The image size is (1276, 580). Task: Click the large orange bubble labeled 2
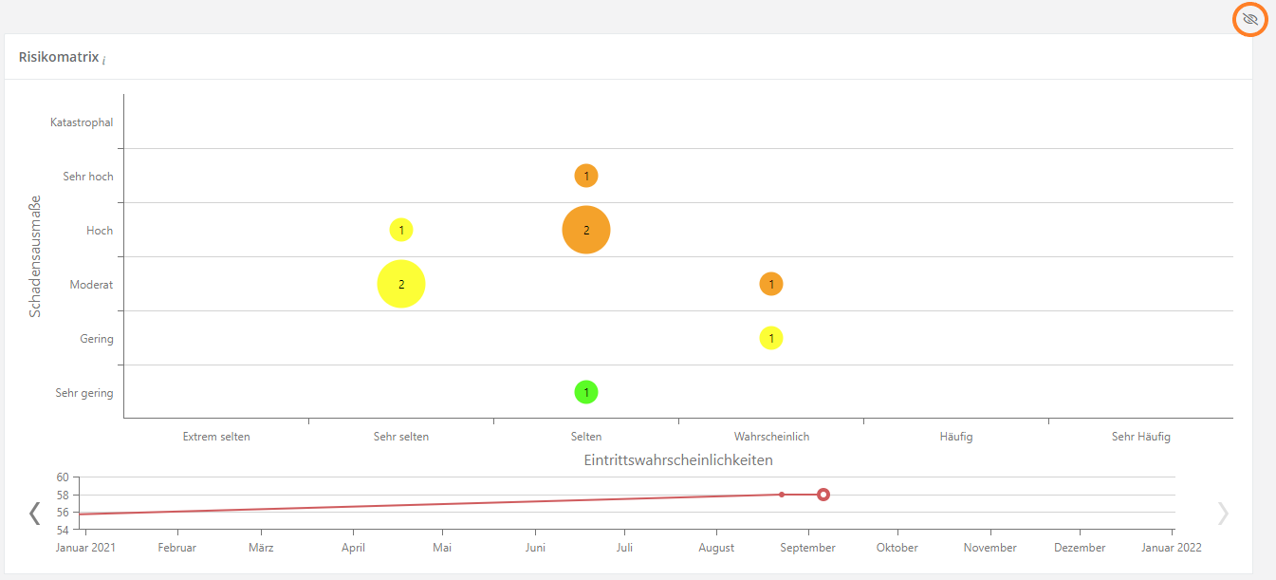pos(586,230)
